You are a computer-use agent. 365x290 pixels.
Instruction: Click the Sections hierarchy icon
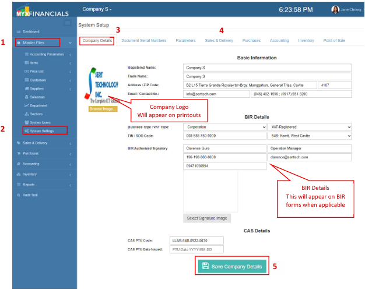27,114
